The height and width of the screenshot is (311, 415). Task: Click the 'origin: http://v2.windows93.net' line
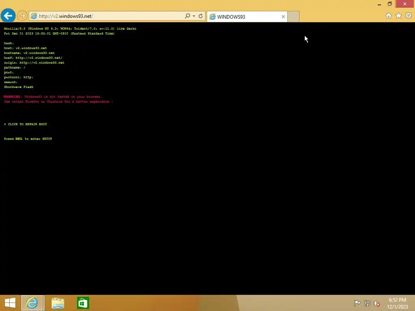click(34, 63)
